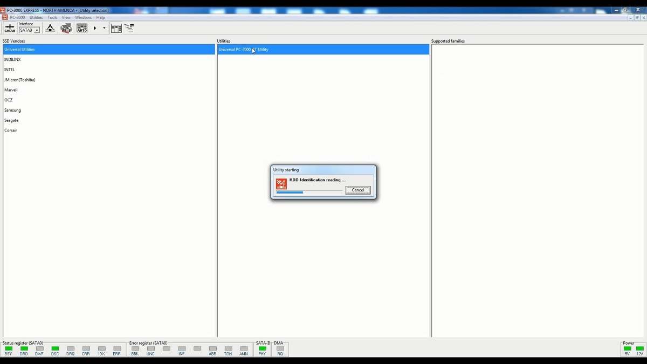Click the document icon left of PC-3000 menu

(x=5, y=17)
